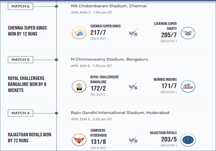This screenshot has width=216, height=151.
Task: Open the MATCH 6 label box
Action: click(x=20, y=6)
